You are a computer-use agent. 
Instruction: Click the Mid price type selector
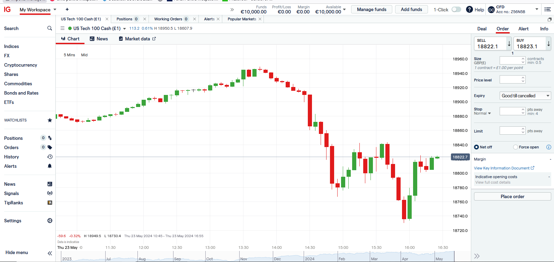[84, 55]
